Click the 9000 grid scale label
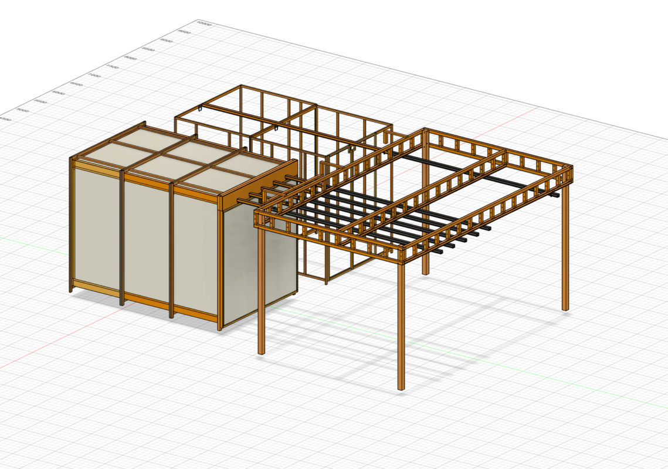Screen dimensions: 668x469 coord(167,40)
